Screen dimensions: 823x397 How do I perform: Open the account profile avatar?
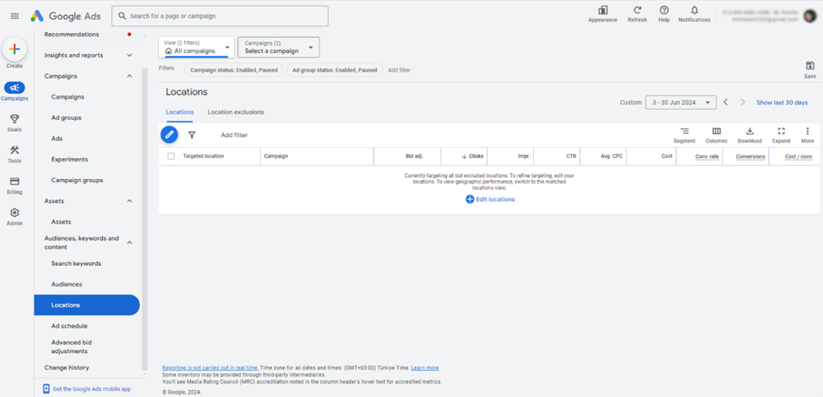(809, 16)
